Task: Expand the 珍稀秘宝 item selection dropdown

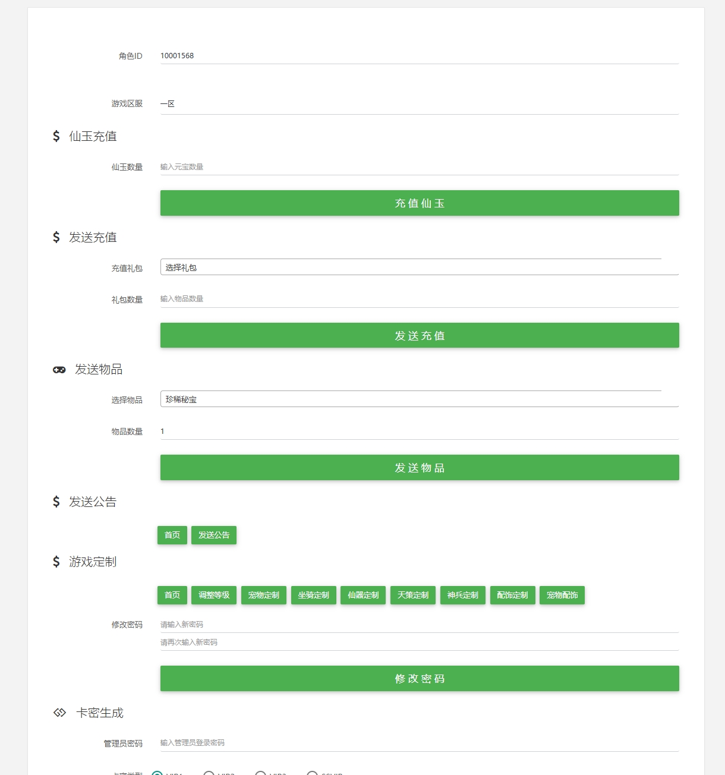Action: point(420,399)
